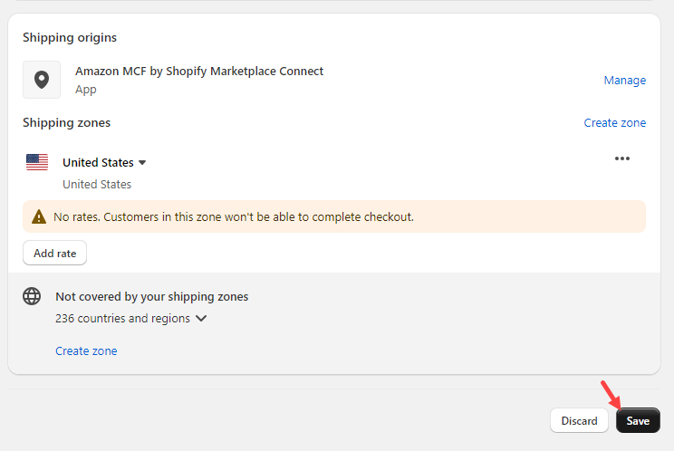
Task: Click the gray United States subtitle text
Action: click(97, 184)
